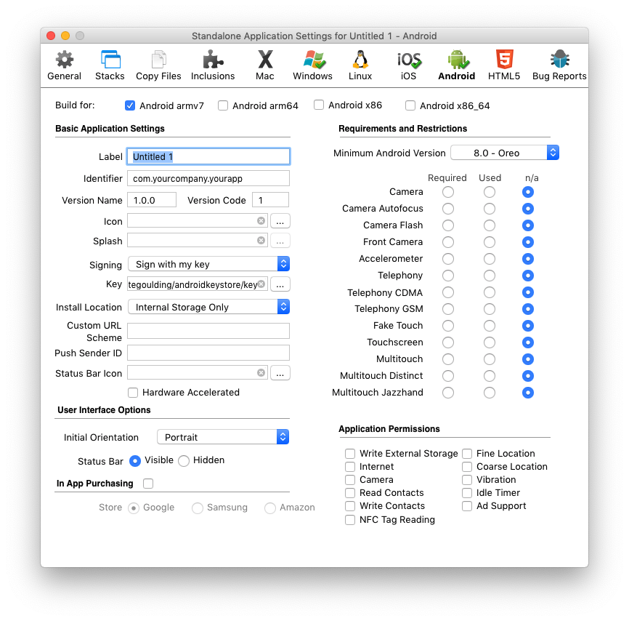The width and height of the screenshot is (629, 621).
Task: Set Camera to Required
Action: (448, 192)
